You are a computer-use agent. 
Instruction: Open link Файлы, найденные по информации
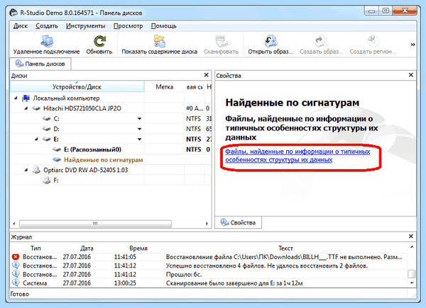pos(297,156)
